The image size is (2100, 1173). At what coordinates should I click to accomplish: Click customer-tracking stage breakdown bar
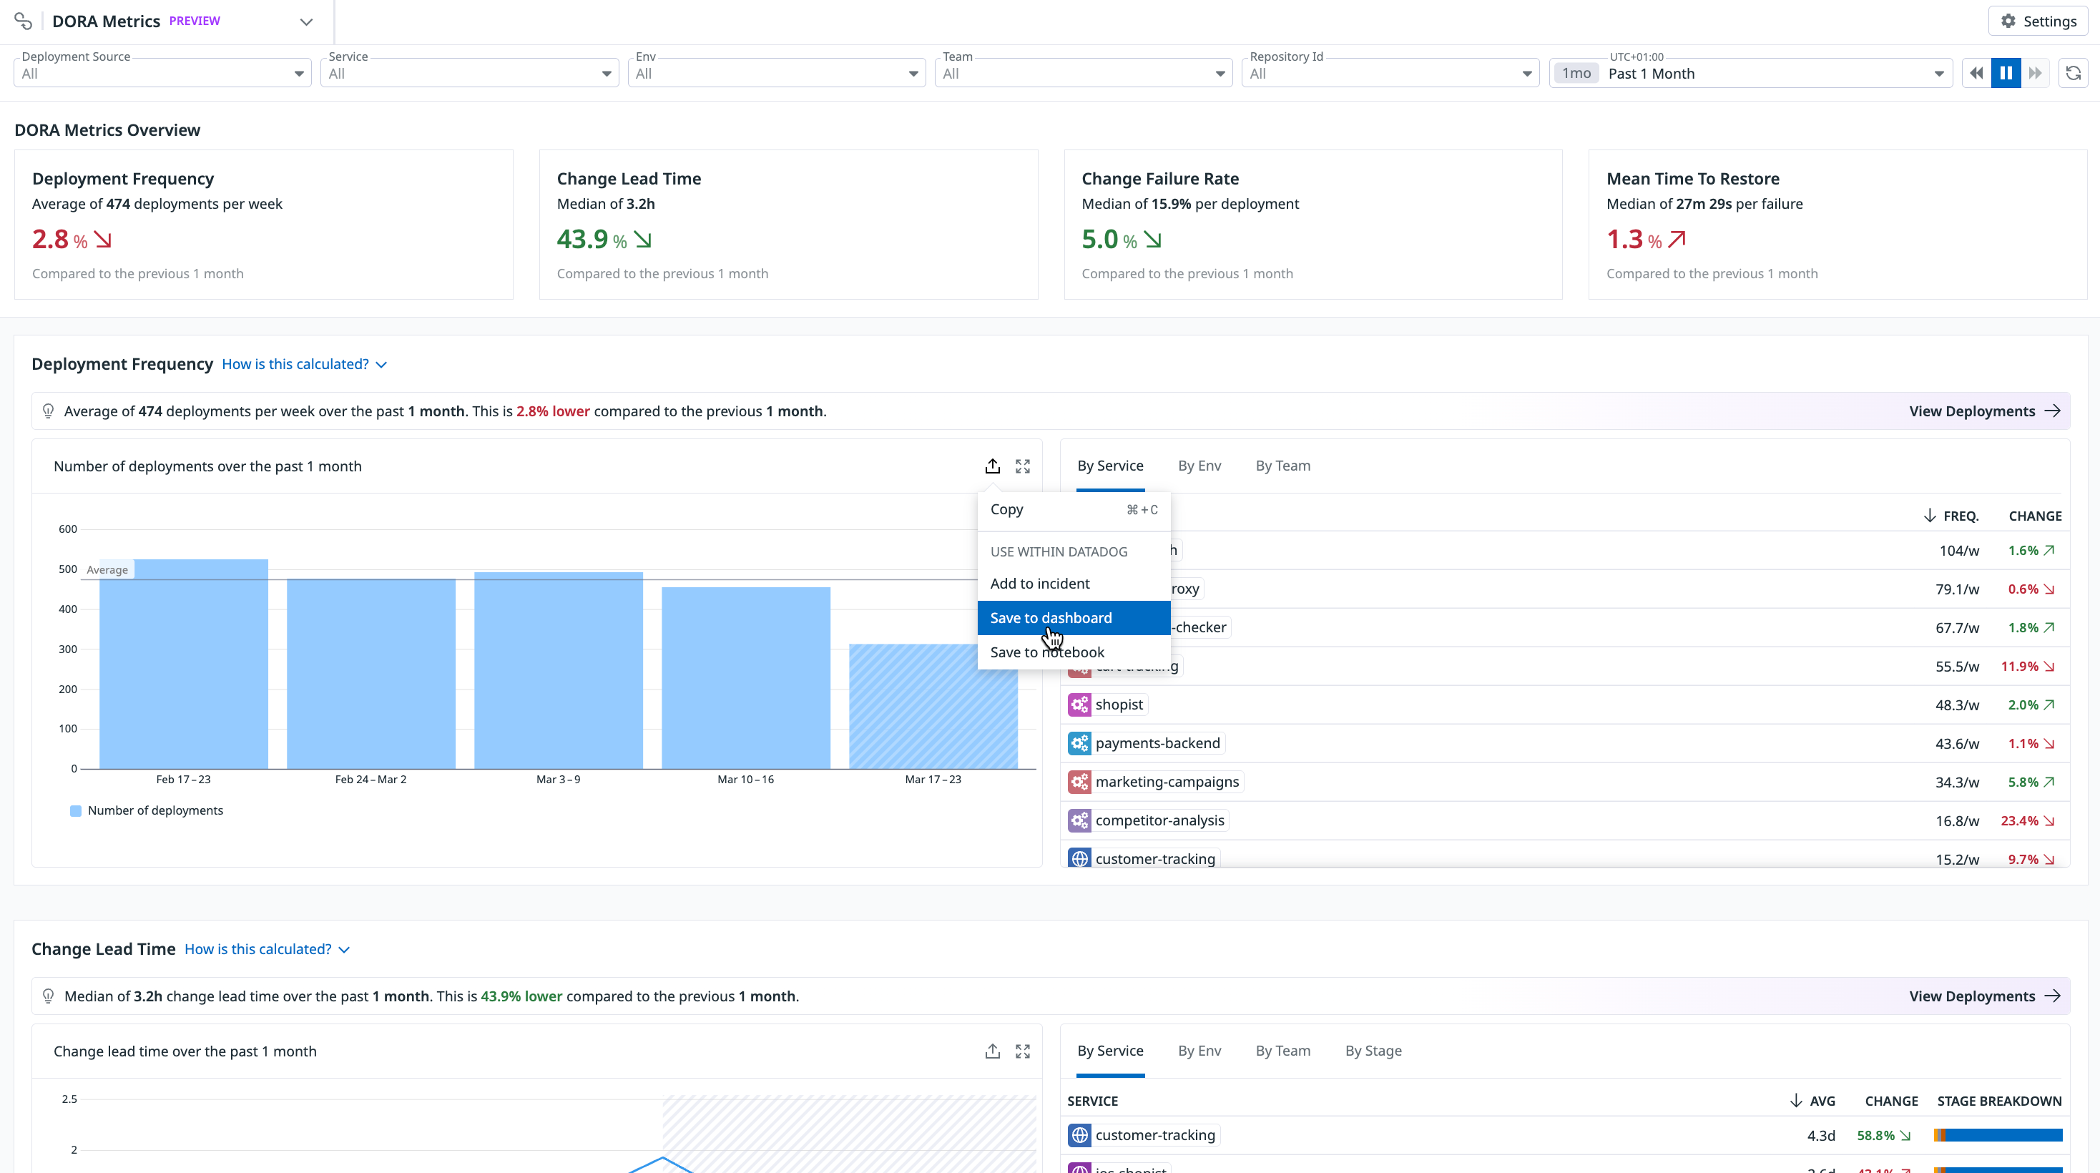[1998, 1134]
